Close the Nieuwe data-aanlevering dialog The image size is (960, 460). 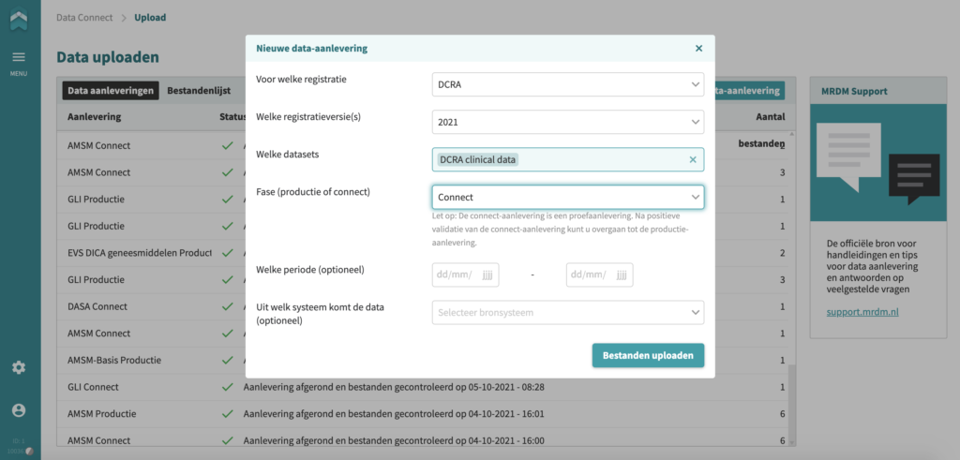point(698,49)
